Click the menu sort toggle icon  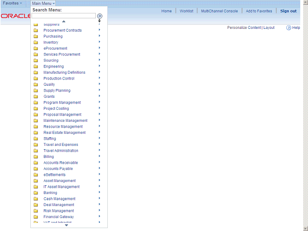100,21
